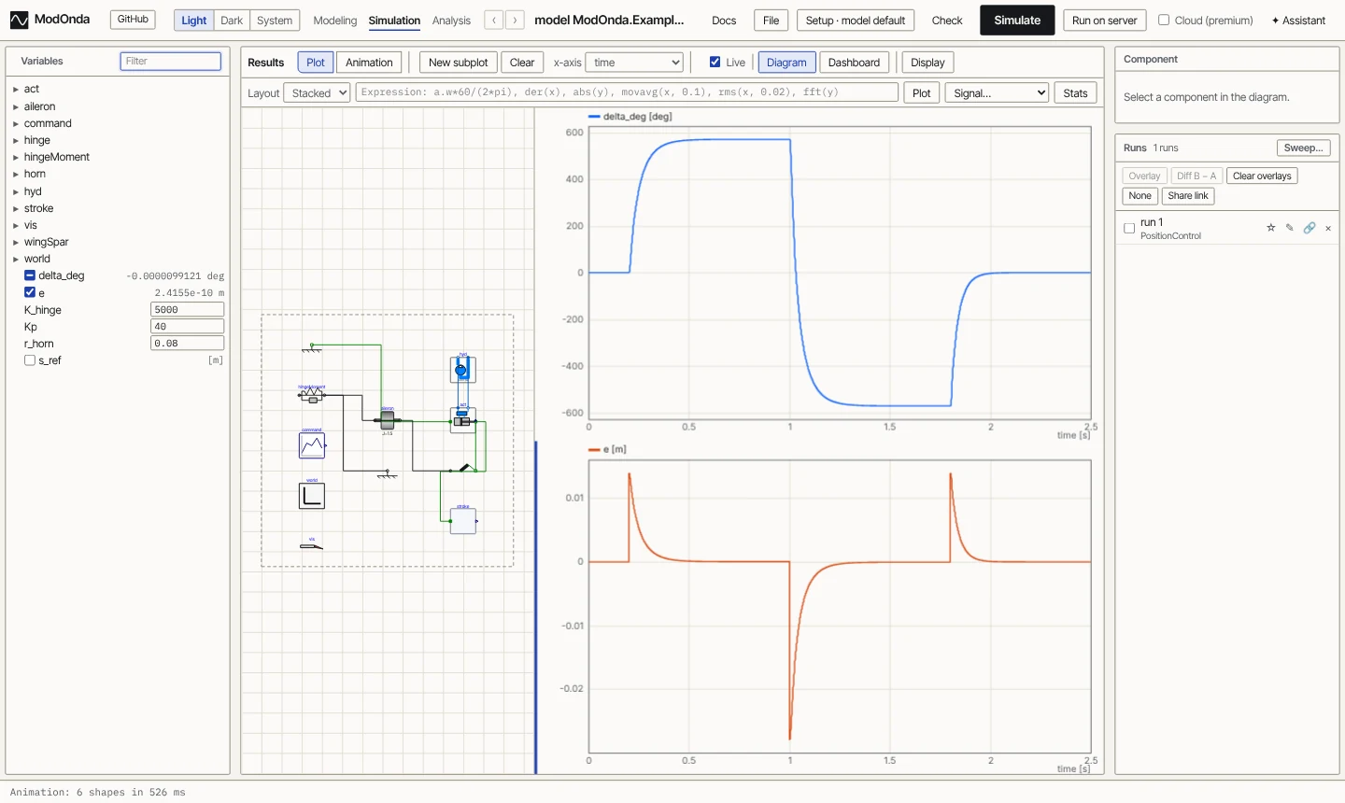Image resolution: width=1345 pixels, height=803 pixels.
Task: Expand the wingSpar variable group
Action: 16,242
